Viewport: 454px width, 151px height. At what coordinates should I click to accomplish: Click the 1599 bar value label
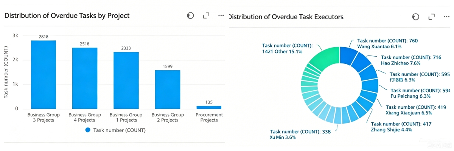[x=168, y=66]
